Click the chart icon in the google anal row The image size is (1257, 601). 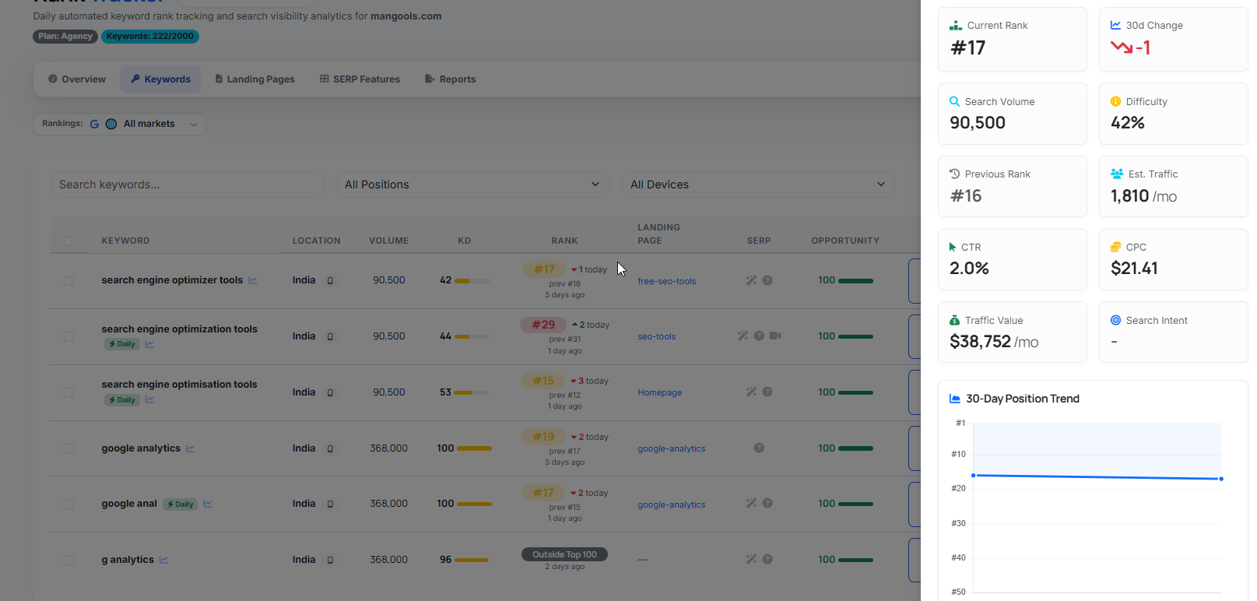pyautogui.click(x=208, y=504)
